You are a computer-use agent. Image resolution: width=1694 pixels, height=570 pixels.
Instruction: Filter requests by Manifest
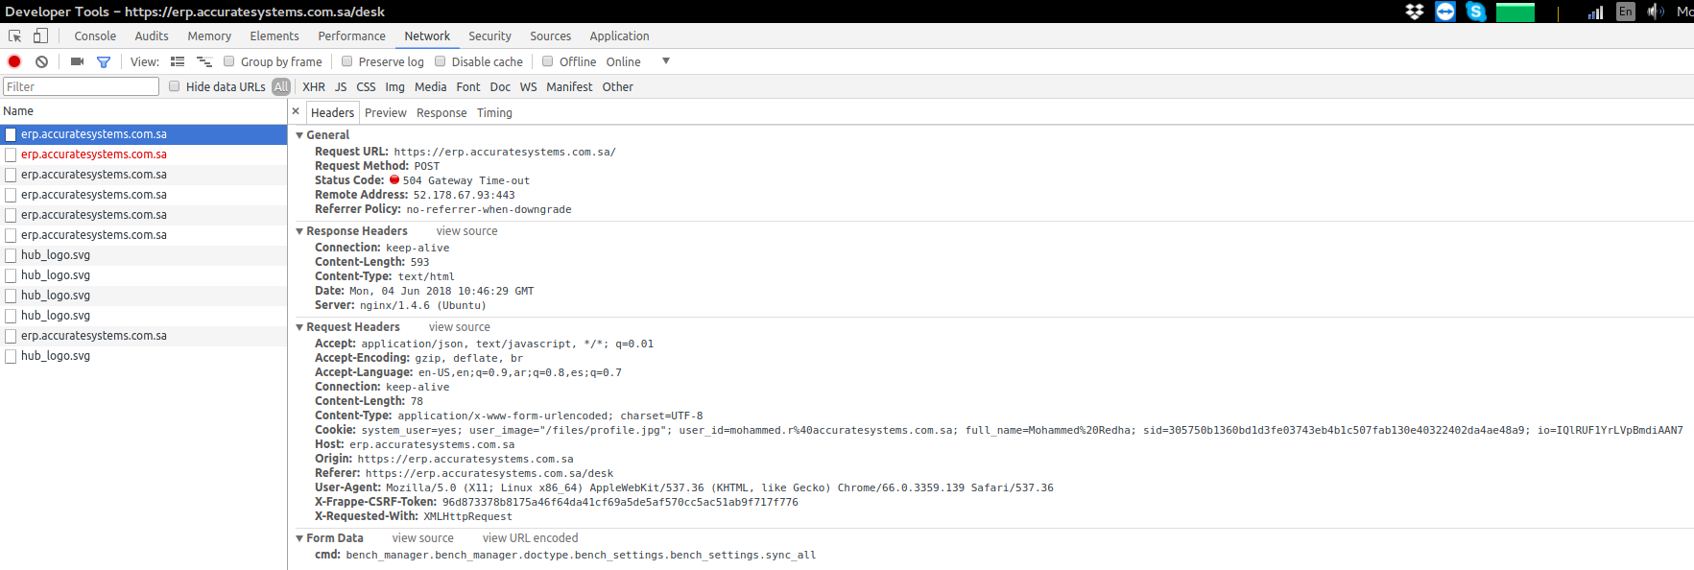coord(569,86)
